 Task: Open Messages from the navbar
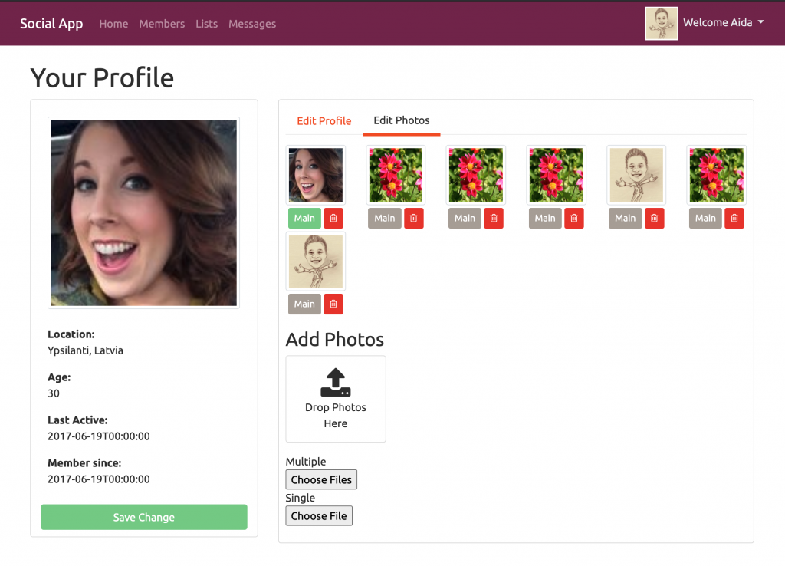tap(251, 24)
